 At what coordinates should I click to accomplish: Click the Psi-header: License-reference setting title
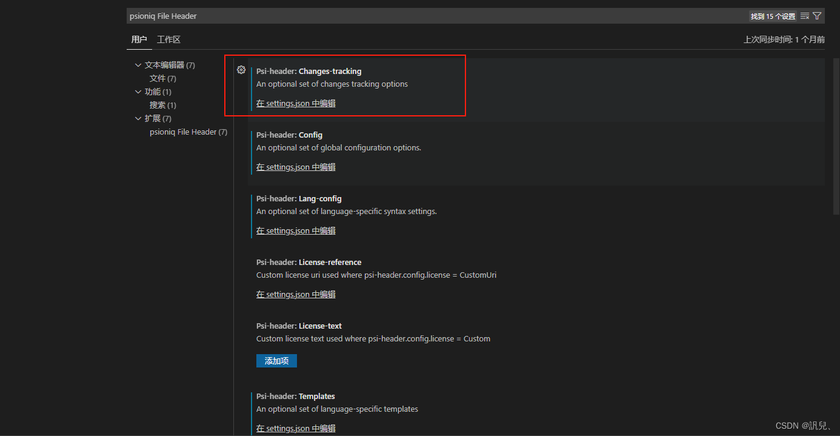point(308,262)
